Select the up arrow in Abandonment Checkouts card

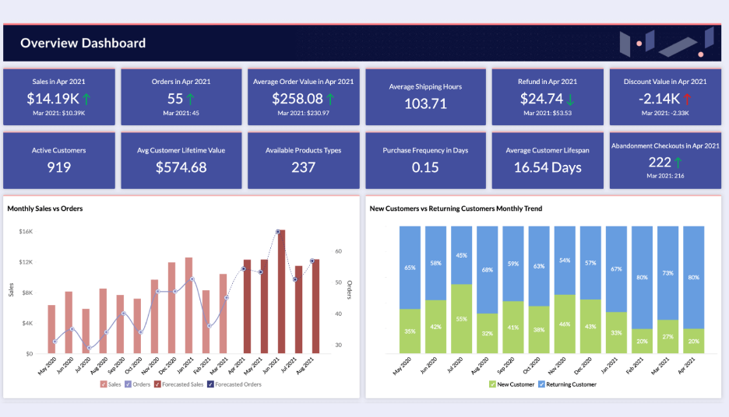click(678, 163)
